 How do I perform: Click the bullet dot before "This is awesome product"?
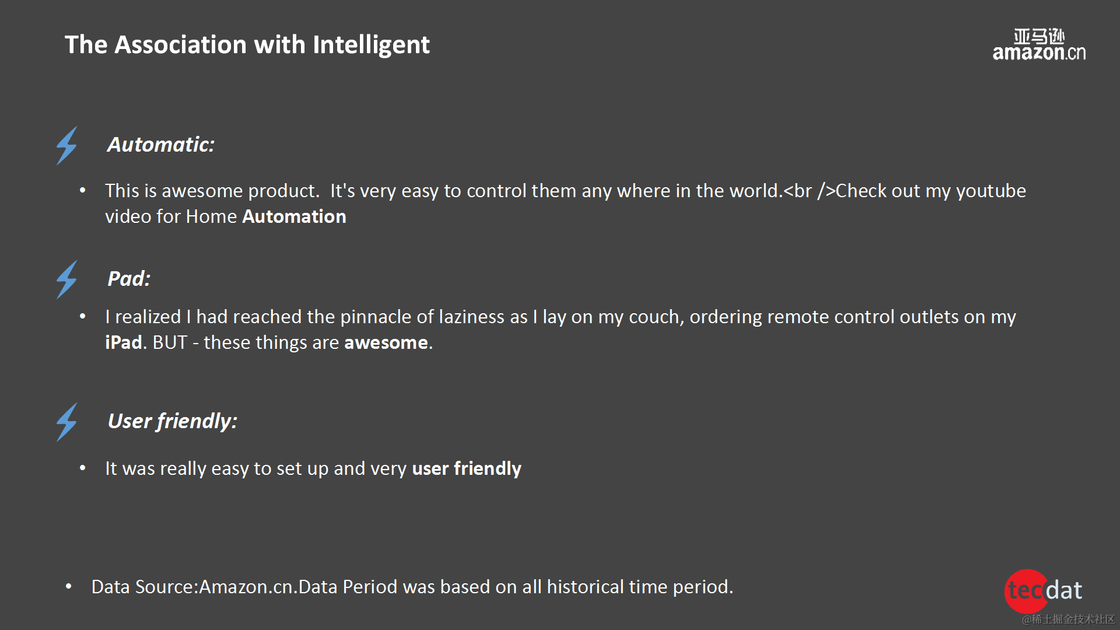83,190
